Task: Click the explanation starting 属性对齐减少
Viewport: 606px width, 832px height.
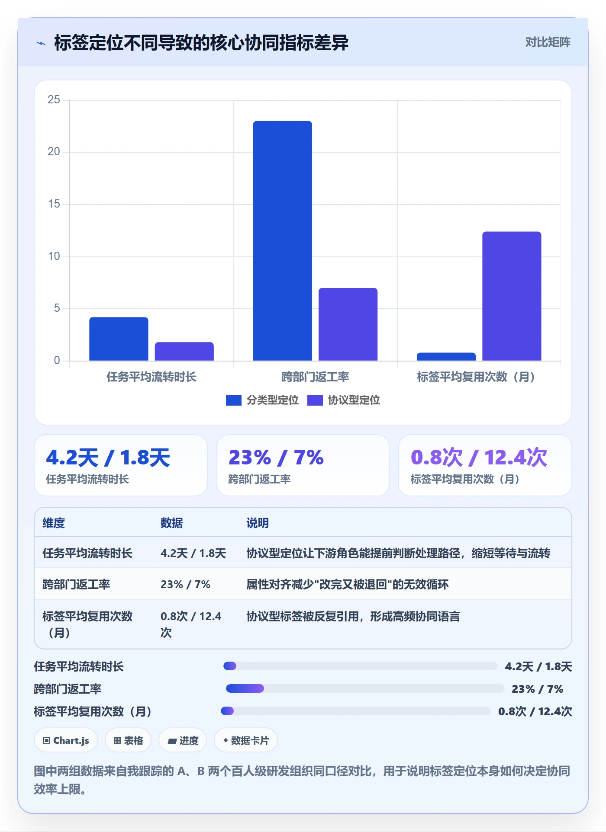Action: (x=348, y=584)
